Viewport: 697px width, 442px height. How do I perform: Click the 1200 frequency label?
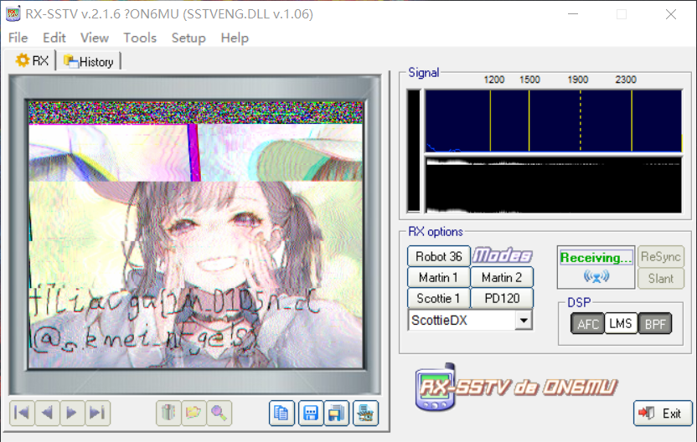[494, 80]
